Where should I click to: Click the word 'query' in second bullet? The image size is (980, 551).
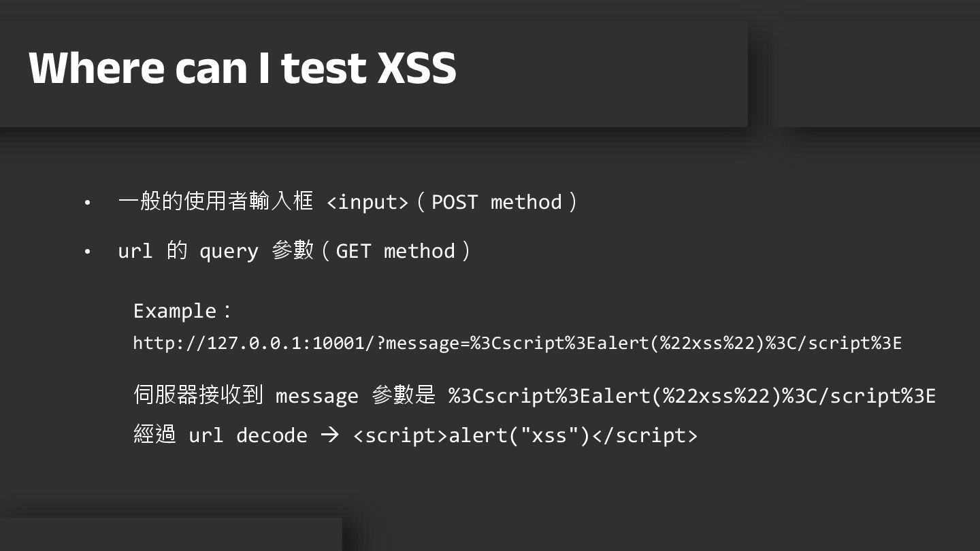click(229, 252)
